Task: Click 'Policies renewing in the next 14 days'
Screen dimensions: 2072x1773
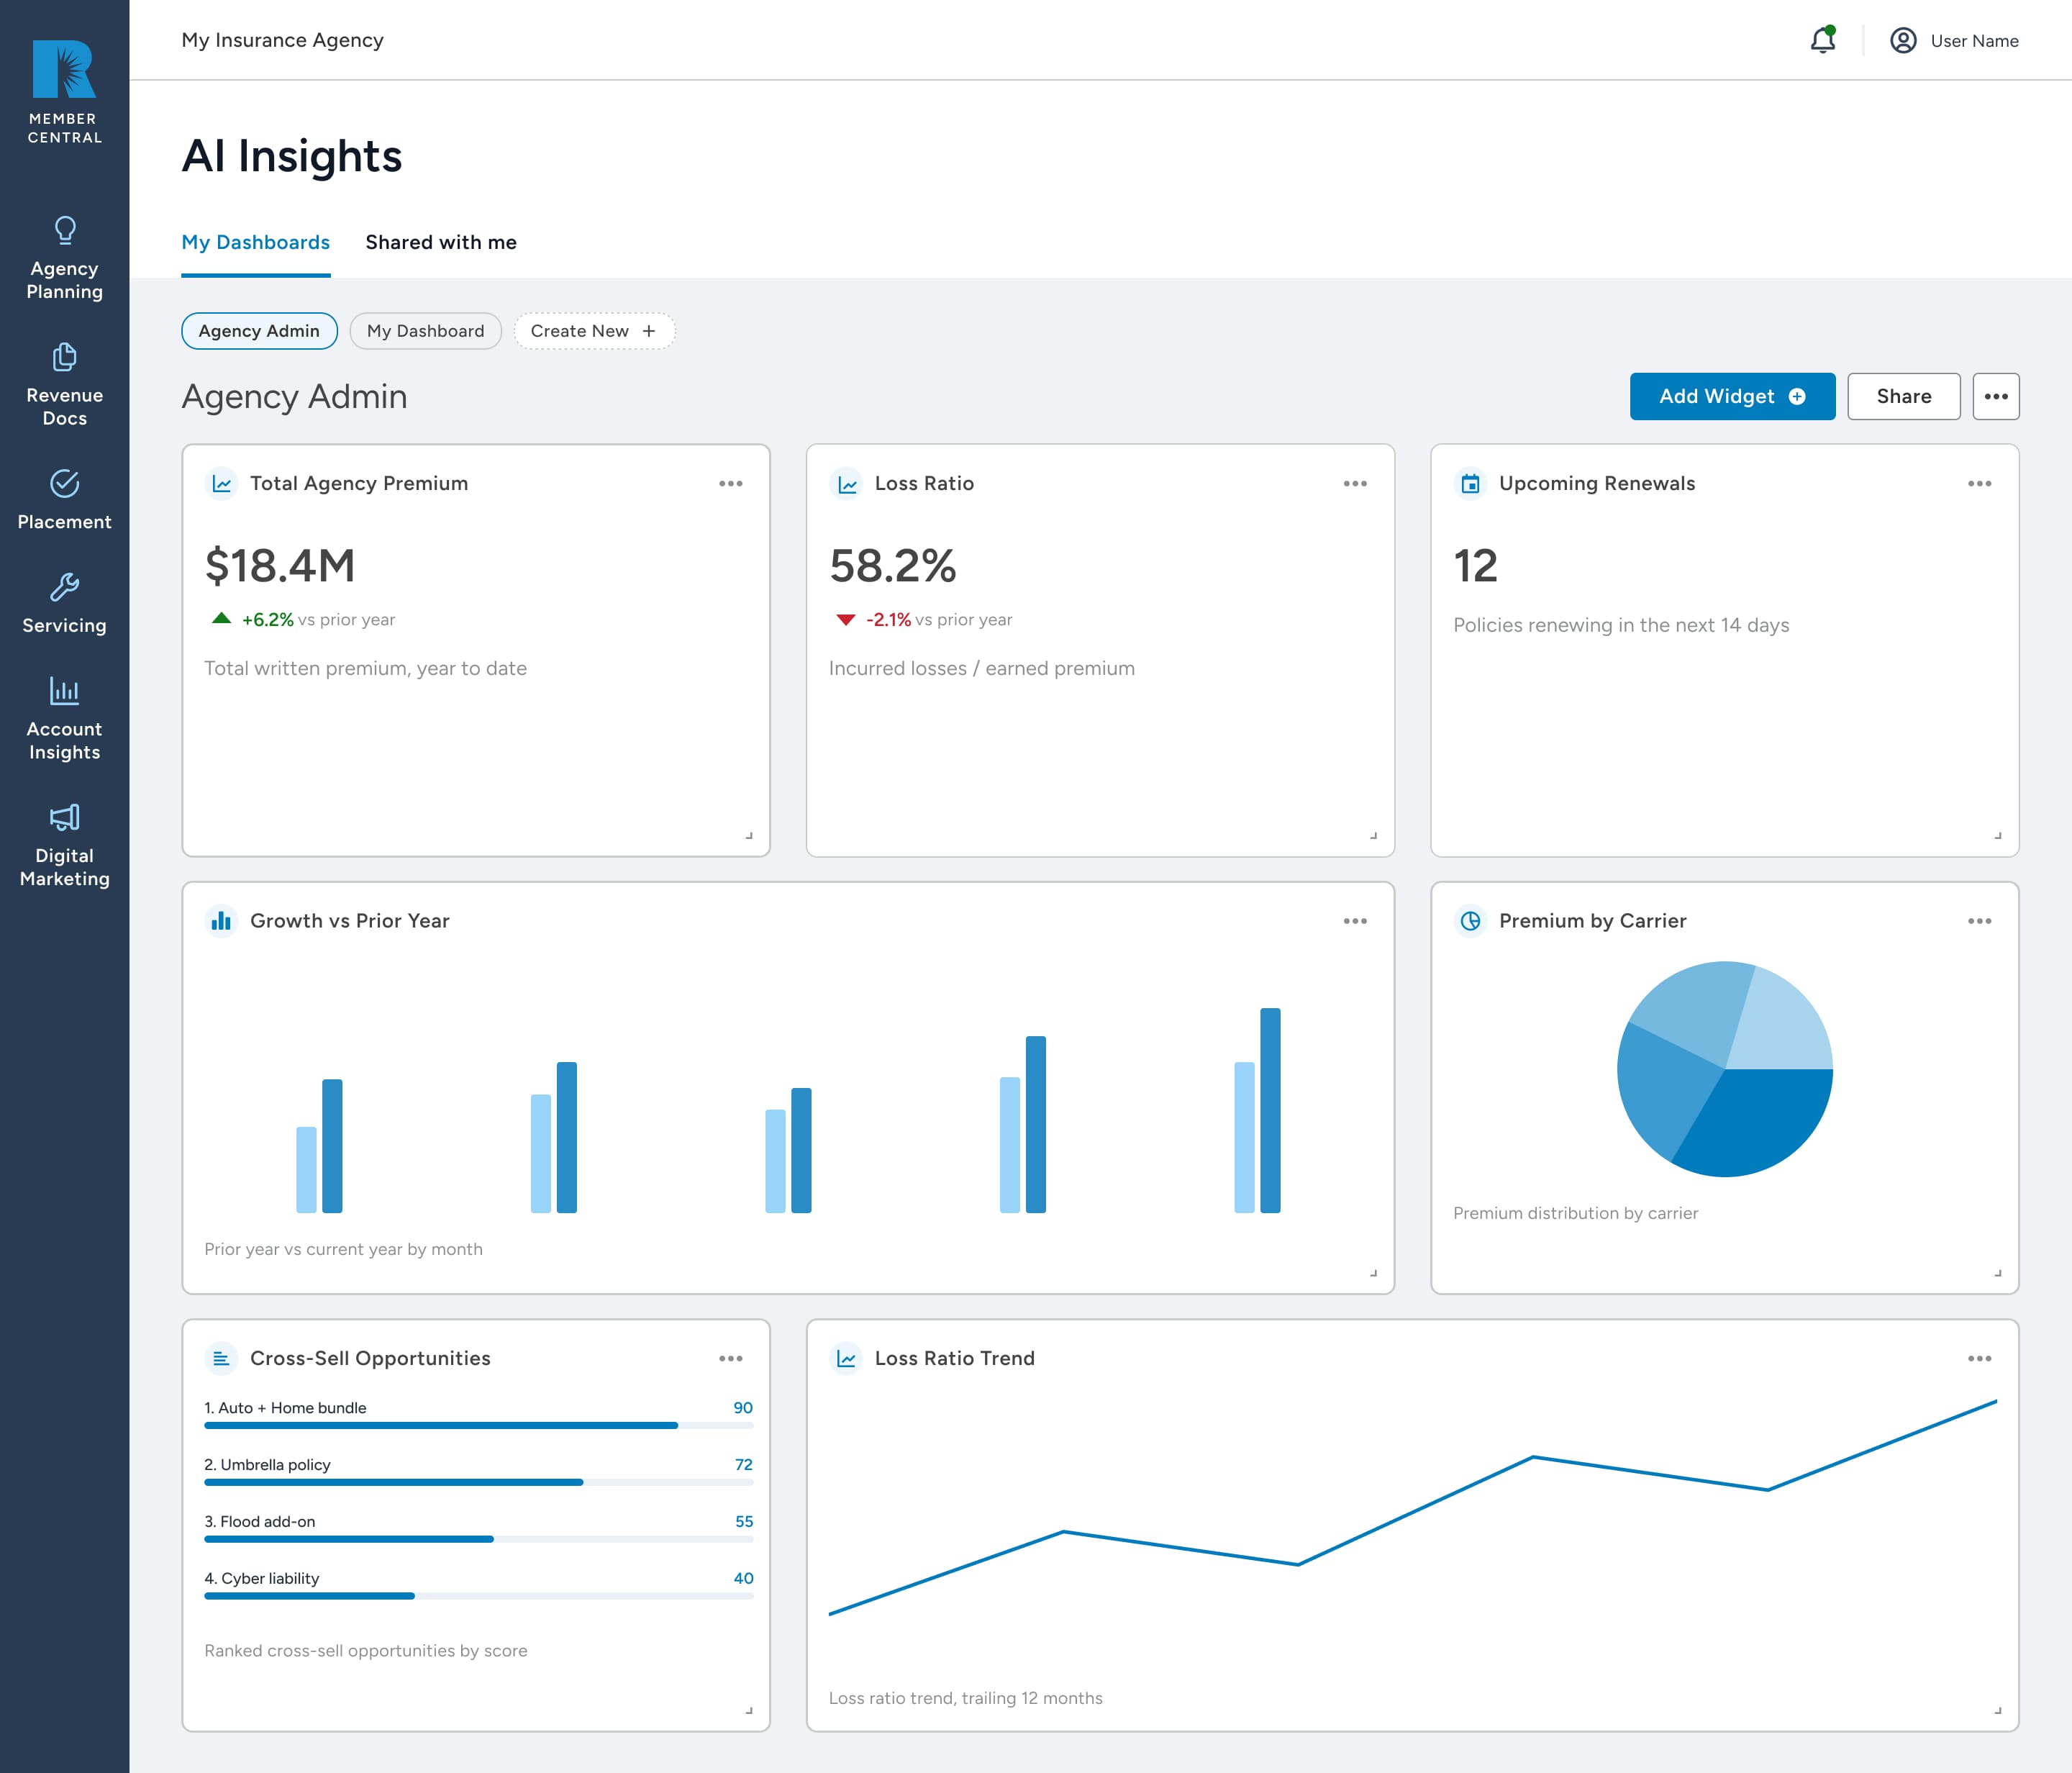Action: pos(1621,625)
